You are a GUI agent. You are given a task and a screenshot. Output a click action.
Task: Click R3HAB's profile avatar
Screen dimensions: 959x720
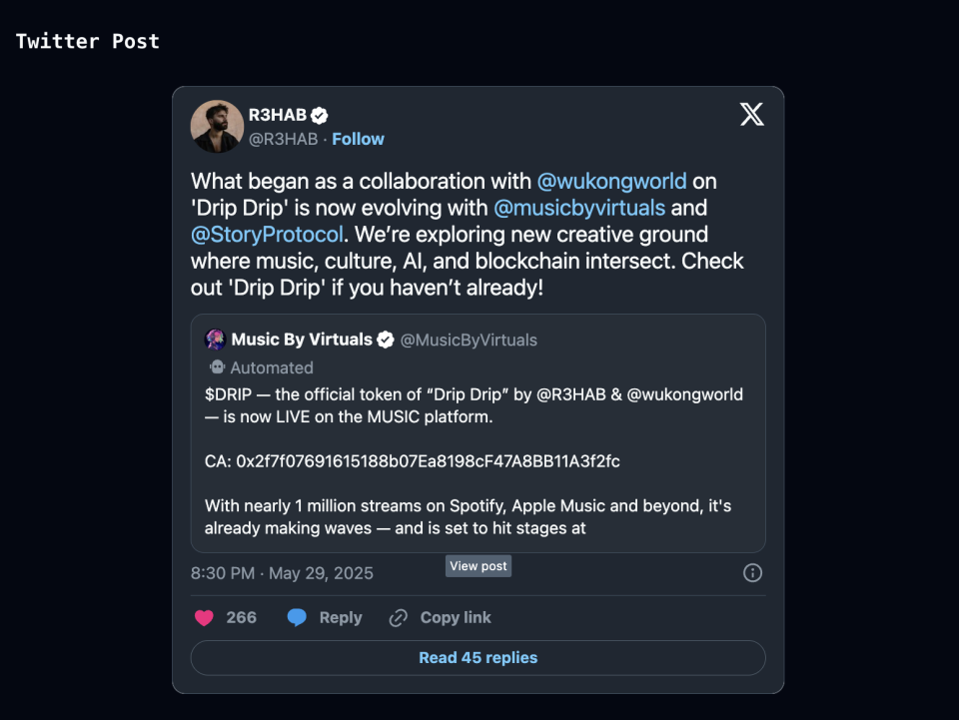217,126
